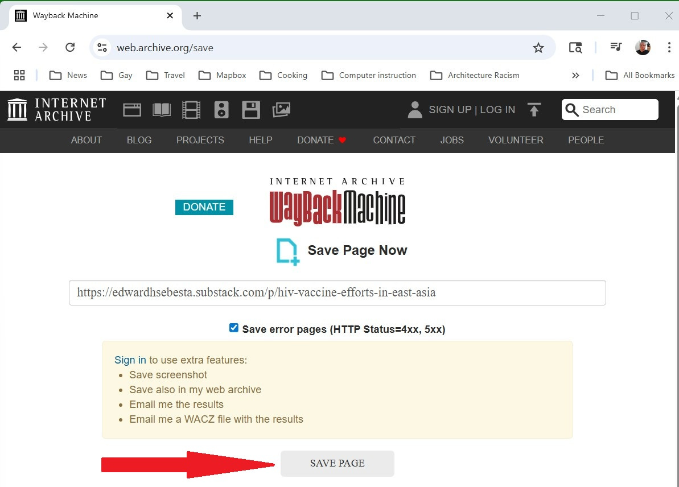Viewport: 679px width, 487px height.
Task: Open the PROJECTS menu item
Action: (x=200, y=141)
